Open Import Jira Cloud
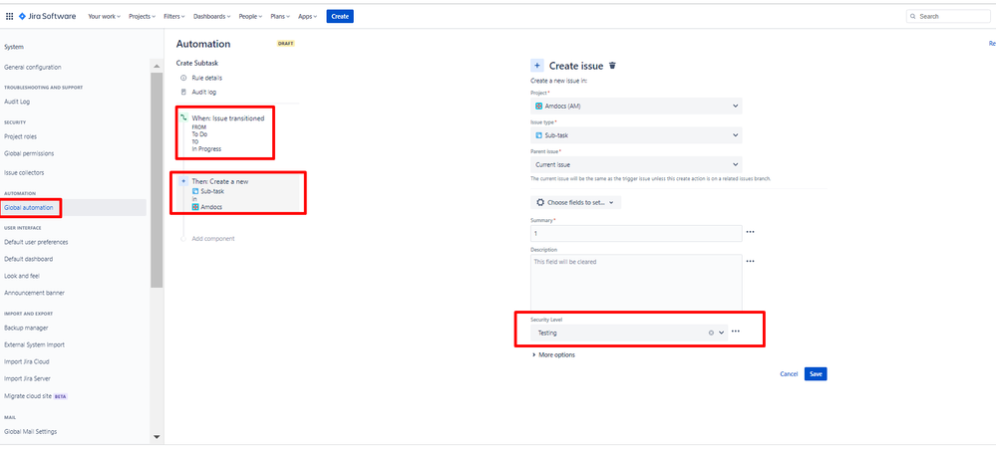 [27, 361]
